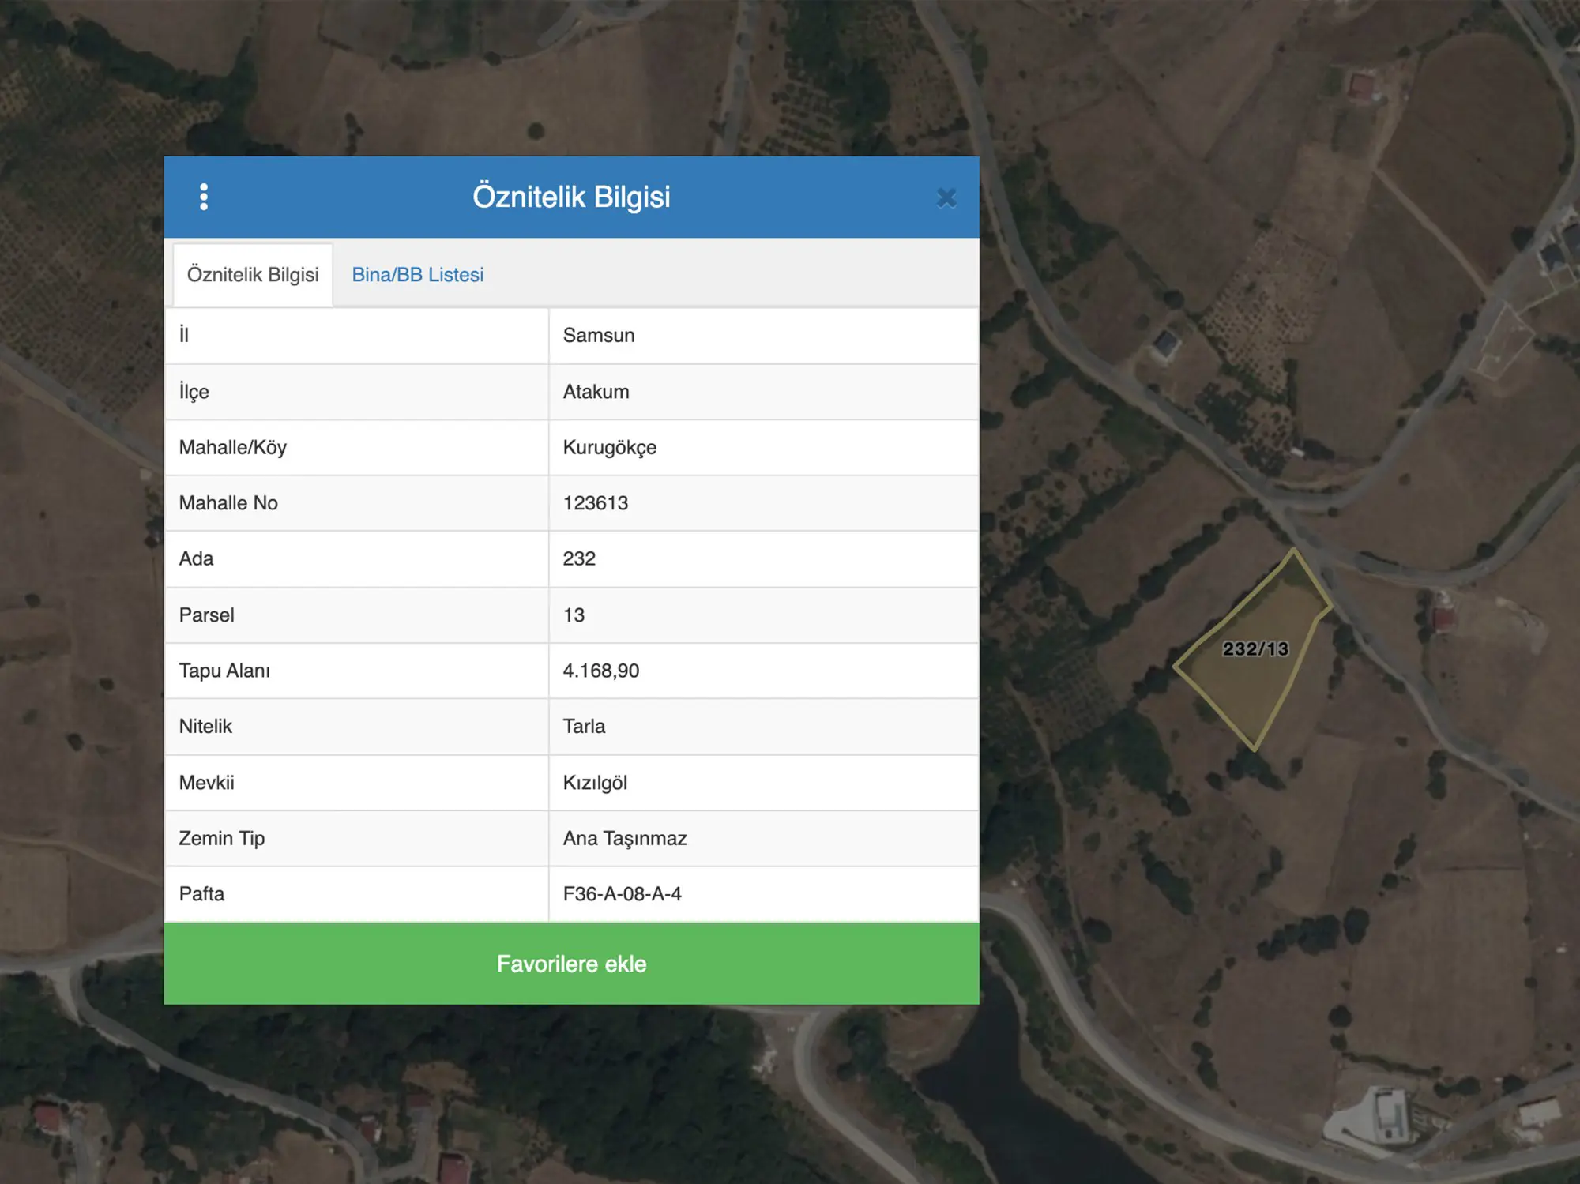Close the Öznitelik Bilgisi dialog

946,197
